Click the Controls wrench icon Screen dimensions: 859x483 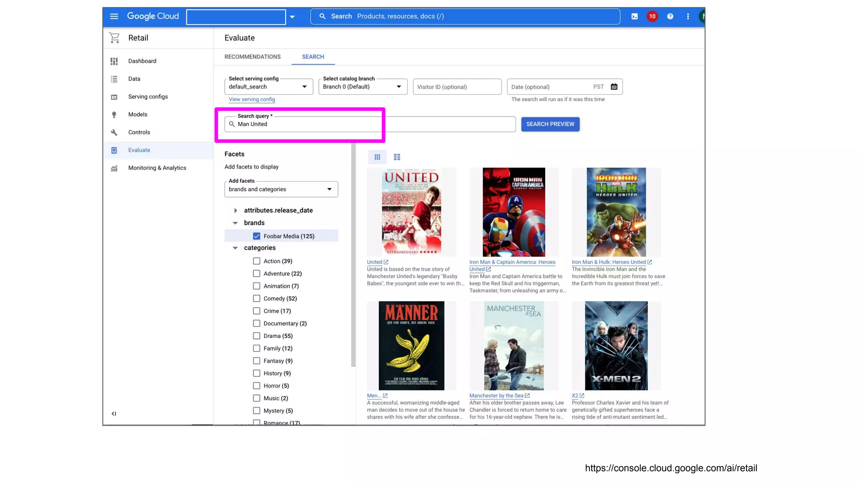114,132
